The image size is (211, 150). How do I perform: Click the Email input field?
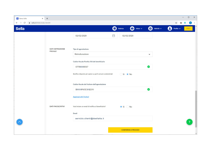click(112, 118)
